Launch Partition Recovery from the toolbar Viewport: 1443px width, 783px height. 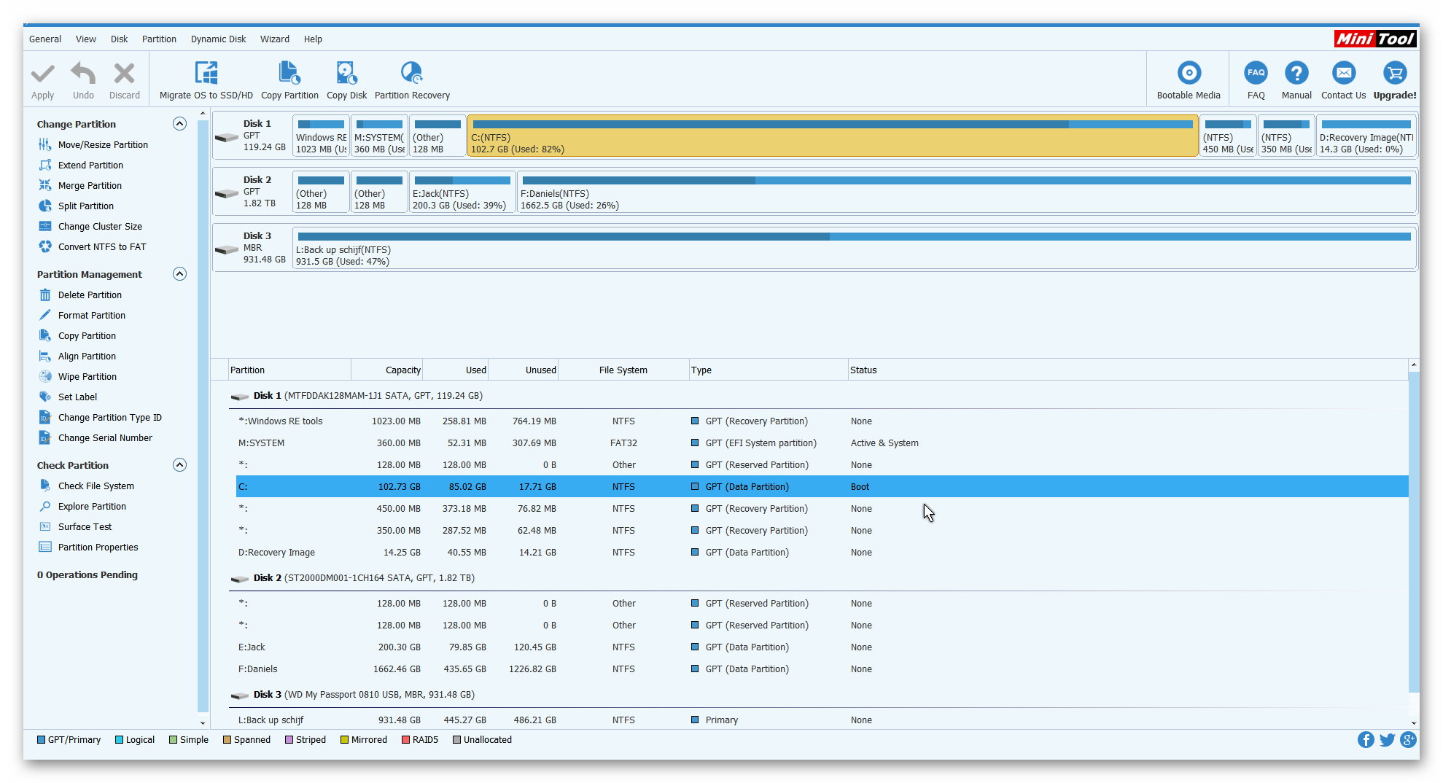click(411, 74)
